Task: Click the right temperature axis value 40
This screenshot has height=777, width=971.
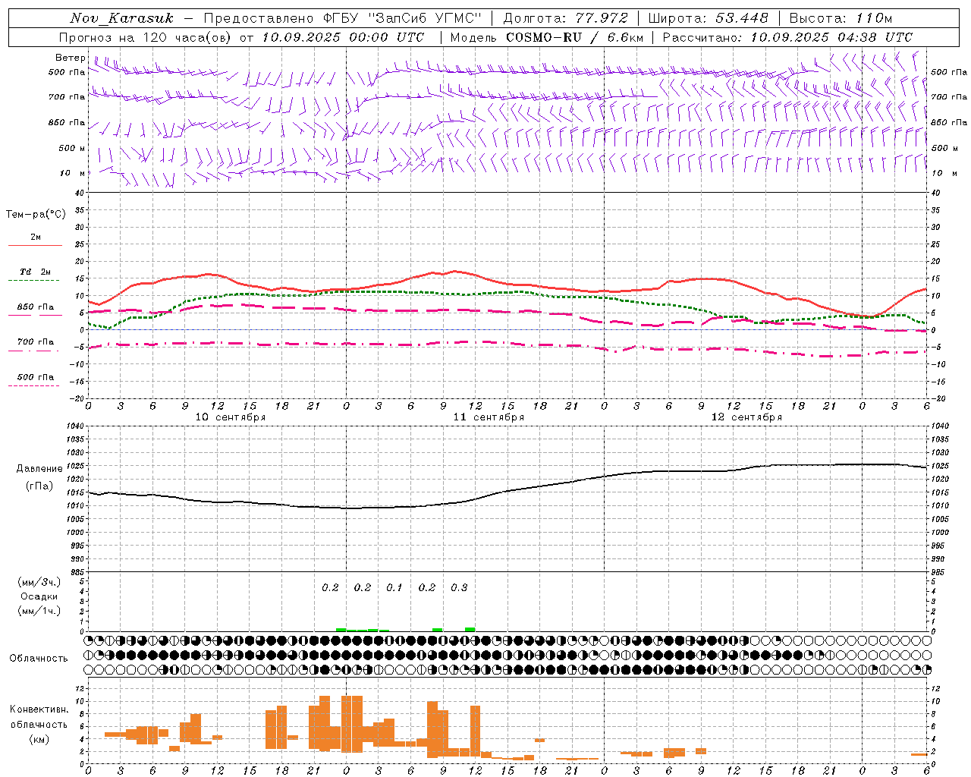Action: (936, 193)
